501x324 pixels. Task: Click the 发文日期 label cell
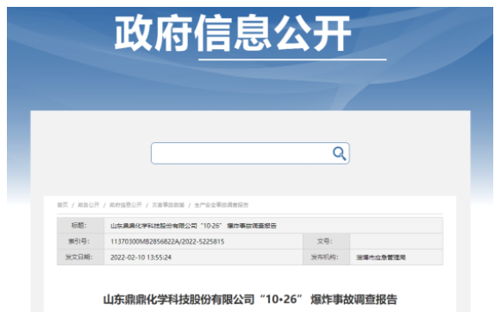click(x=80, y=257)
